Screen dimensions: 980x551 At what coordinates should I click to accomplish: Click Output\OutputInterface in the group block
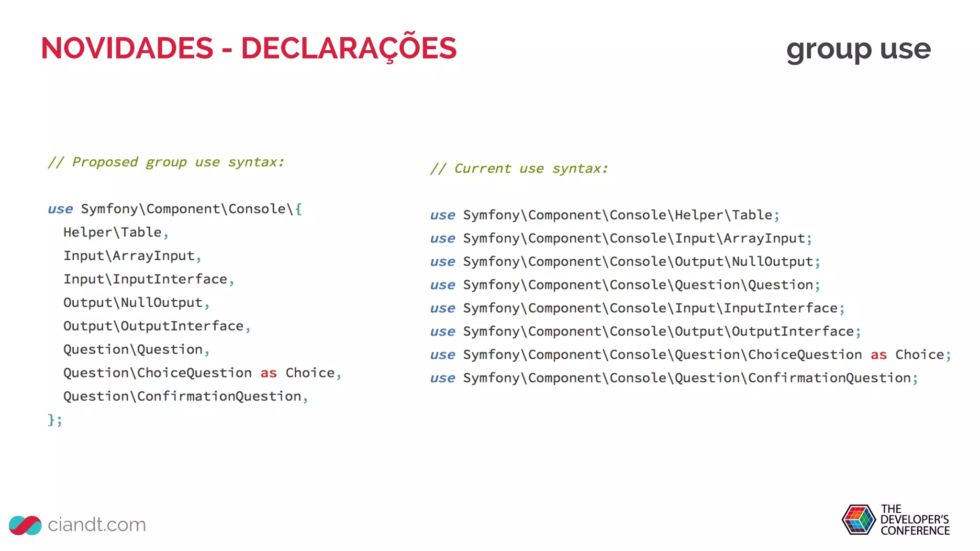(154, 326)
